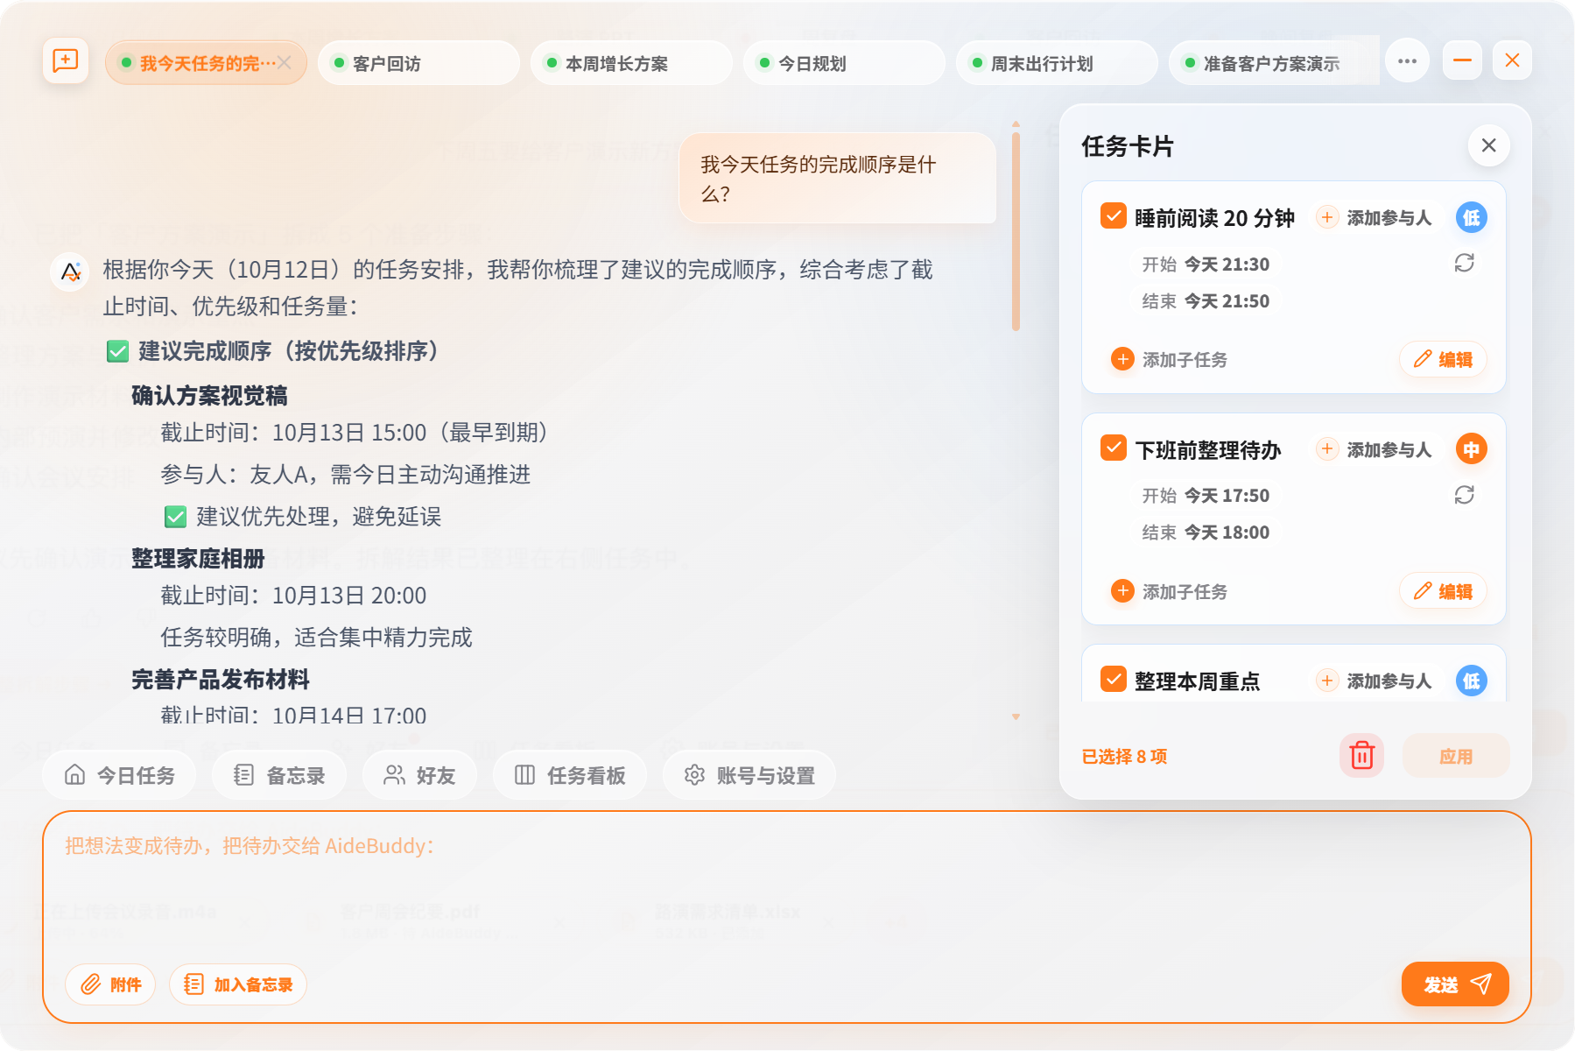Viewport: 1575px width, 1051px height.
Task: Uncheck the 睡前阅读 20 分钟 task checkbox
Action: pyautogui.click(x=1113, y=215)
